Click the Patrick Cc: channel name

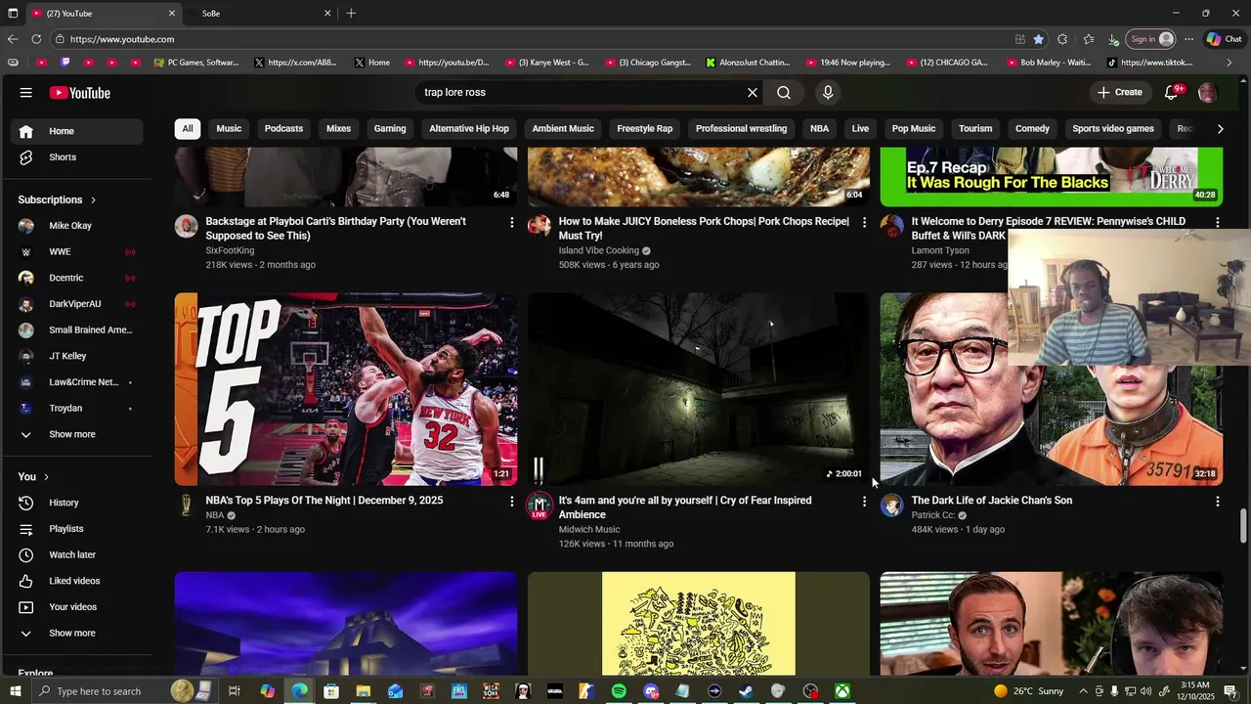pos(933,515)
